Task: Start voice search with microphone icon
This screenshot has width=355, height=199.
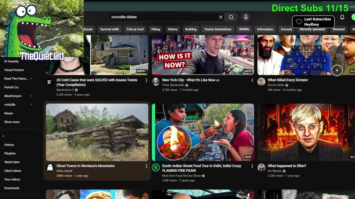Action: 246,17
